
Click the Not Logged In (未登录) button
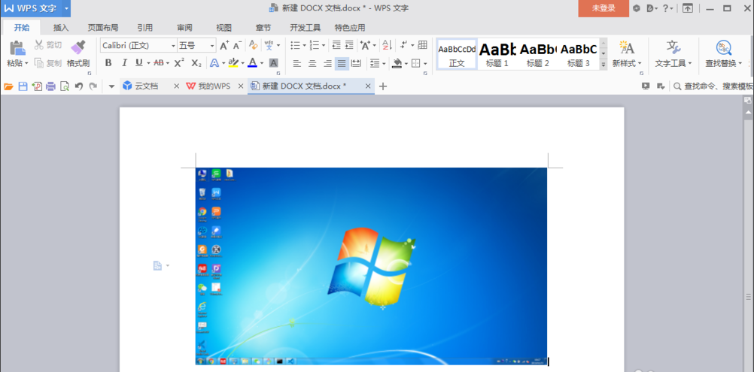pos(603,8)
